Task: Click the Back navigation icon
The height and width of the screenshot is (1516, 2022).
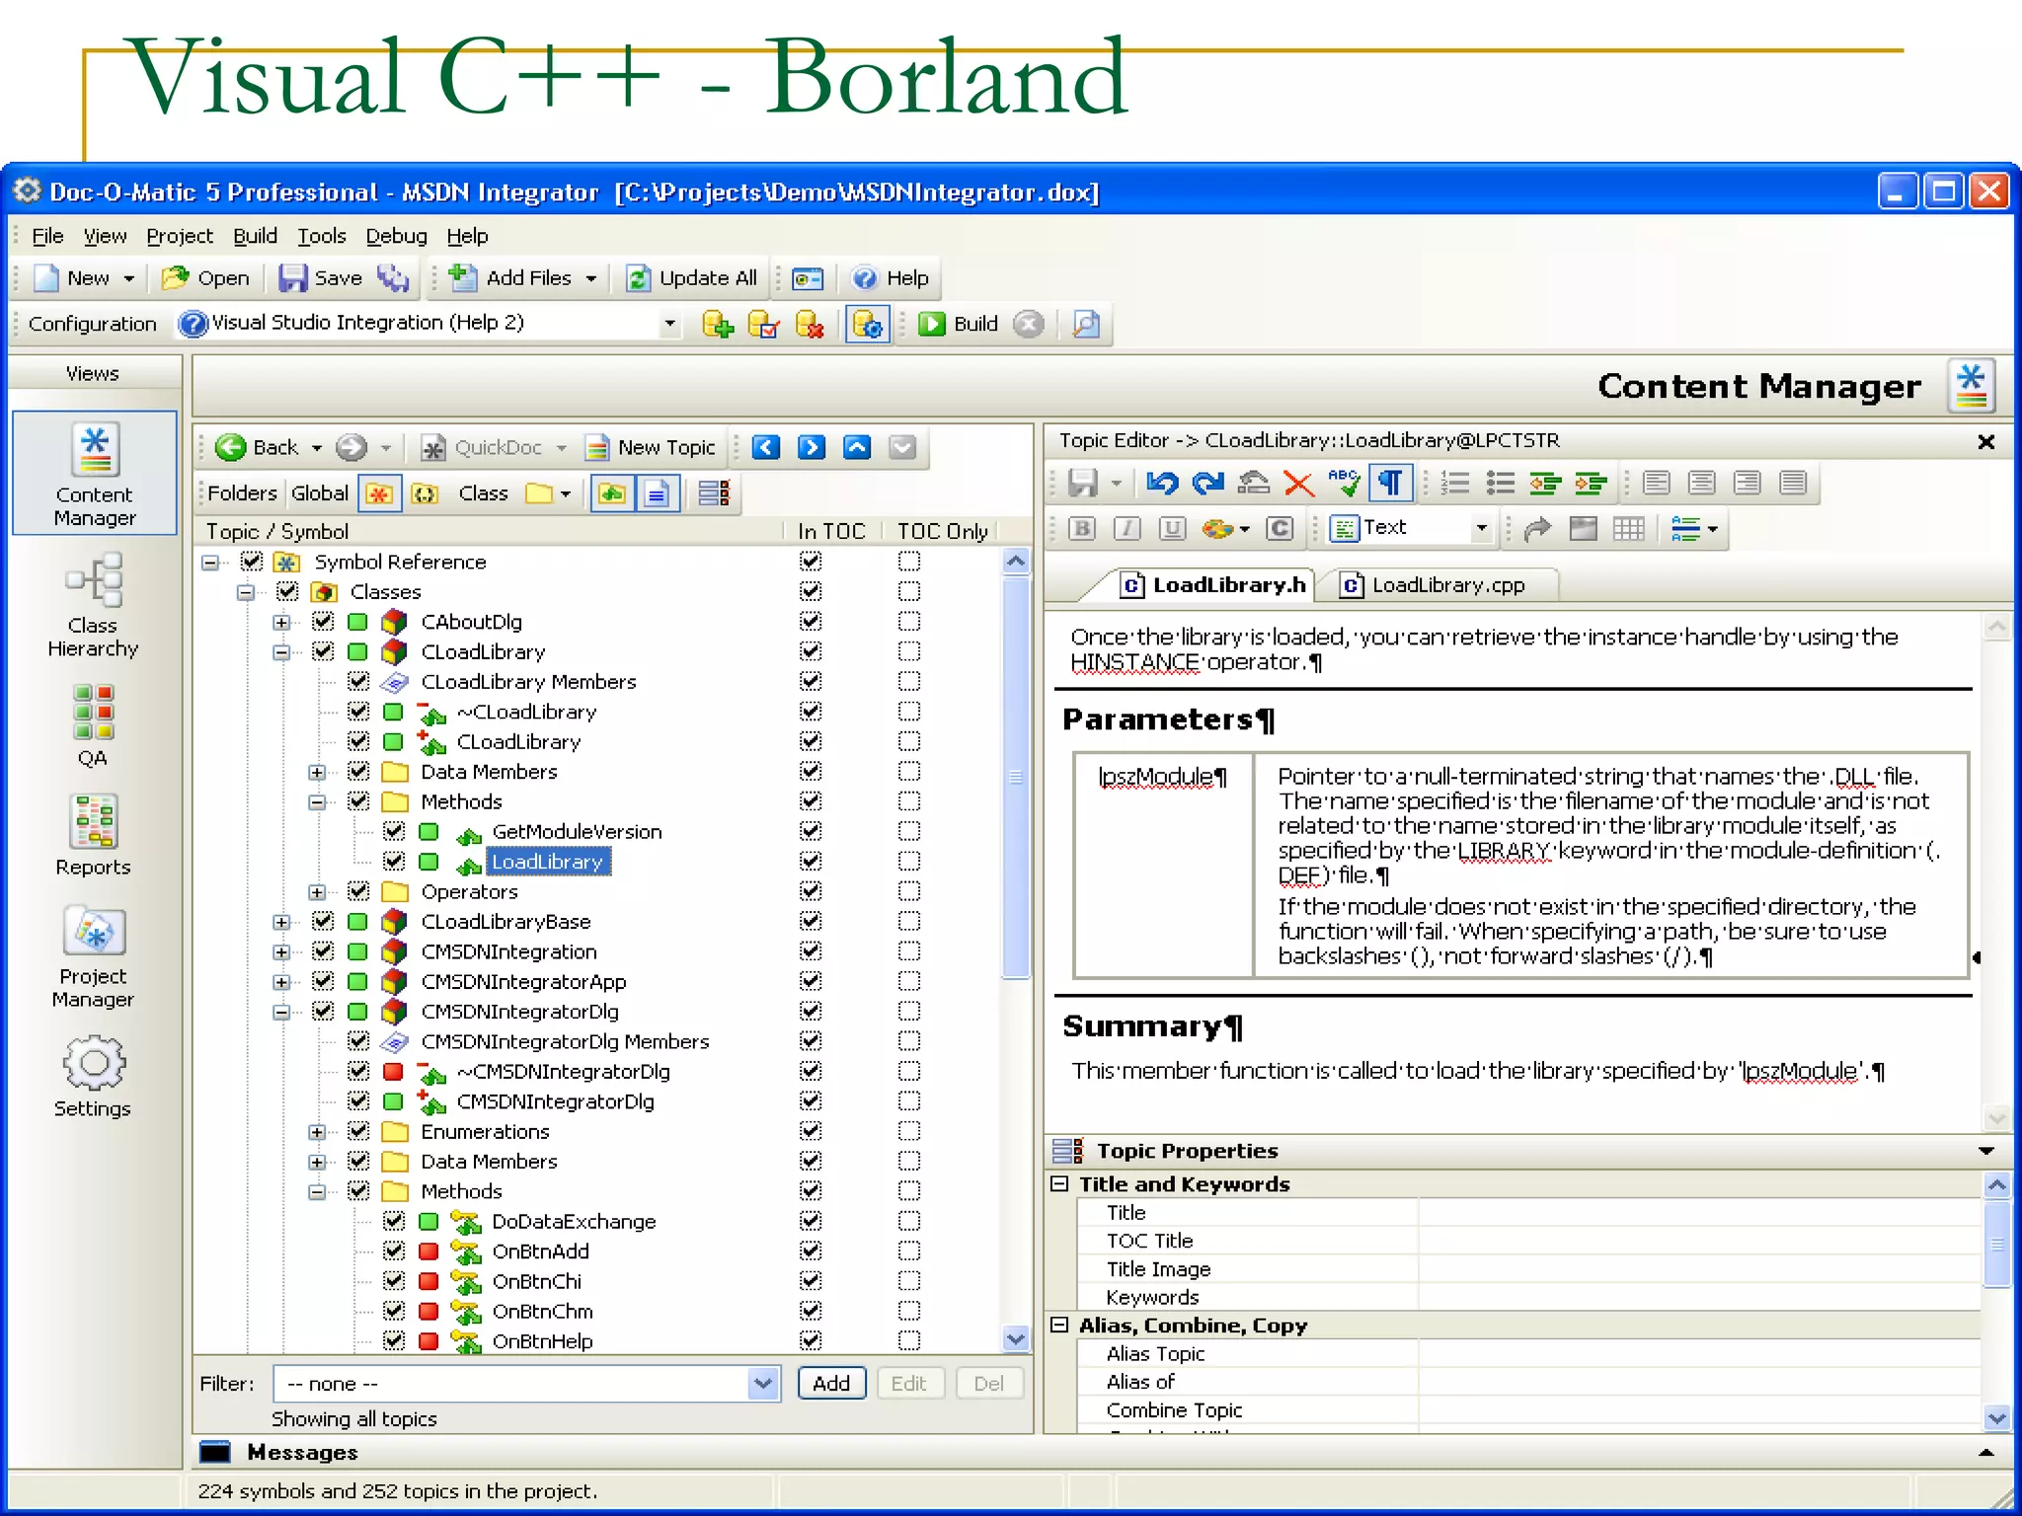Action: tap(231, 448)
